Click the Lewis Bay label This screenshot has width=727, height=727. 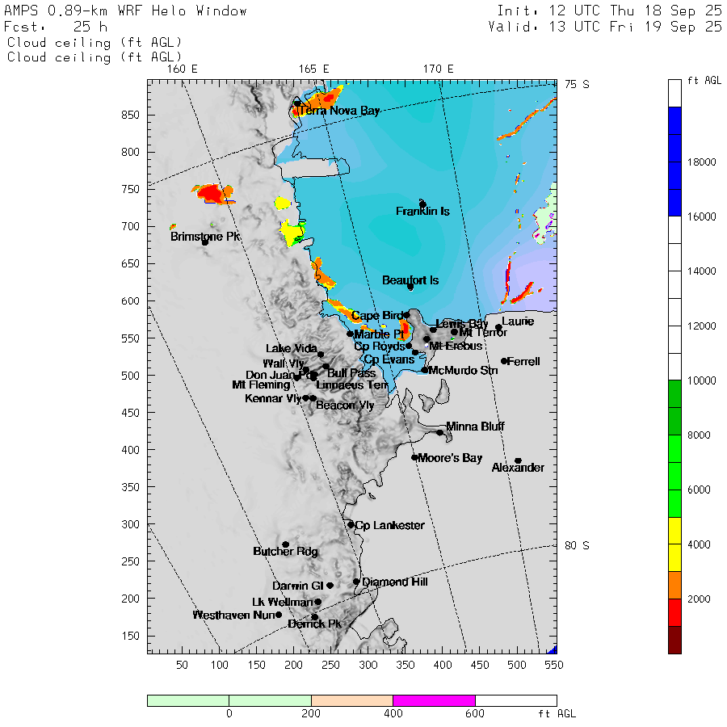coord(462,324)
